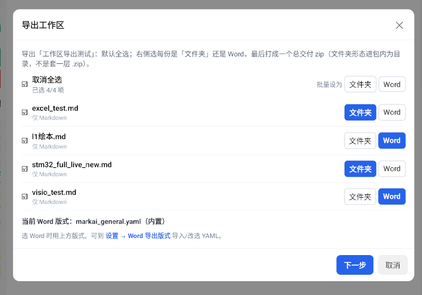The width and height of the screenshot is (422, 295).
Task: Select 文件夹 for stm32_full_live_new.md
Action: pos(360,169)
